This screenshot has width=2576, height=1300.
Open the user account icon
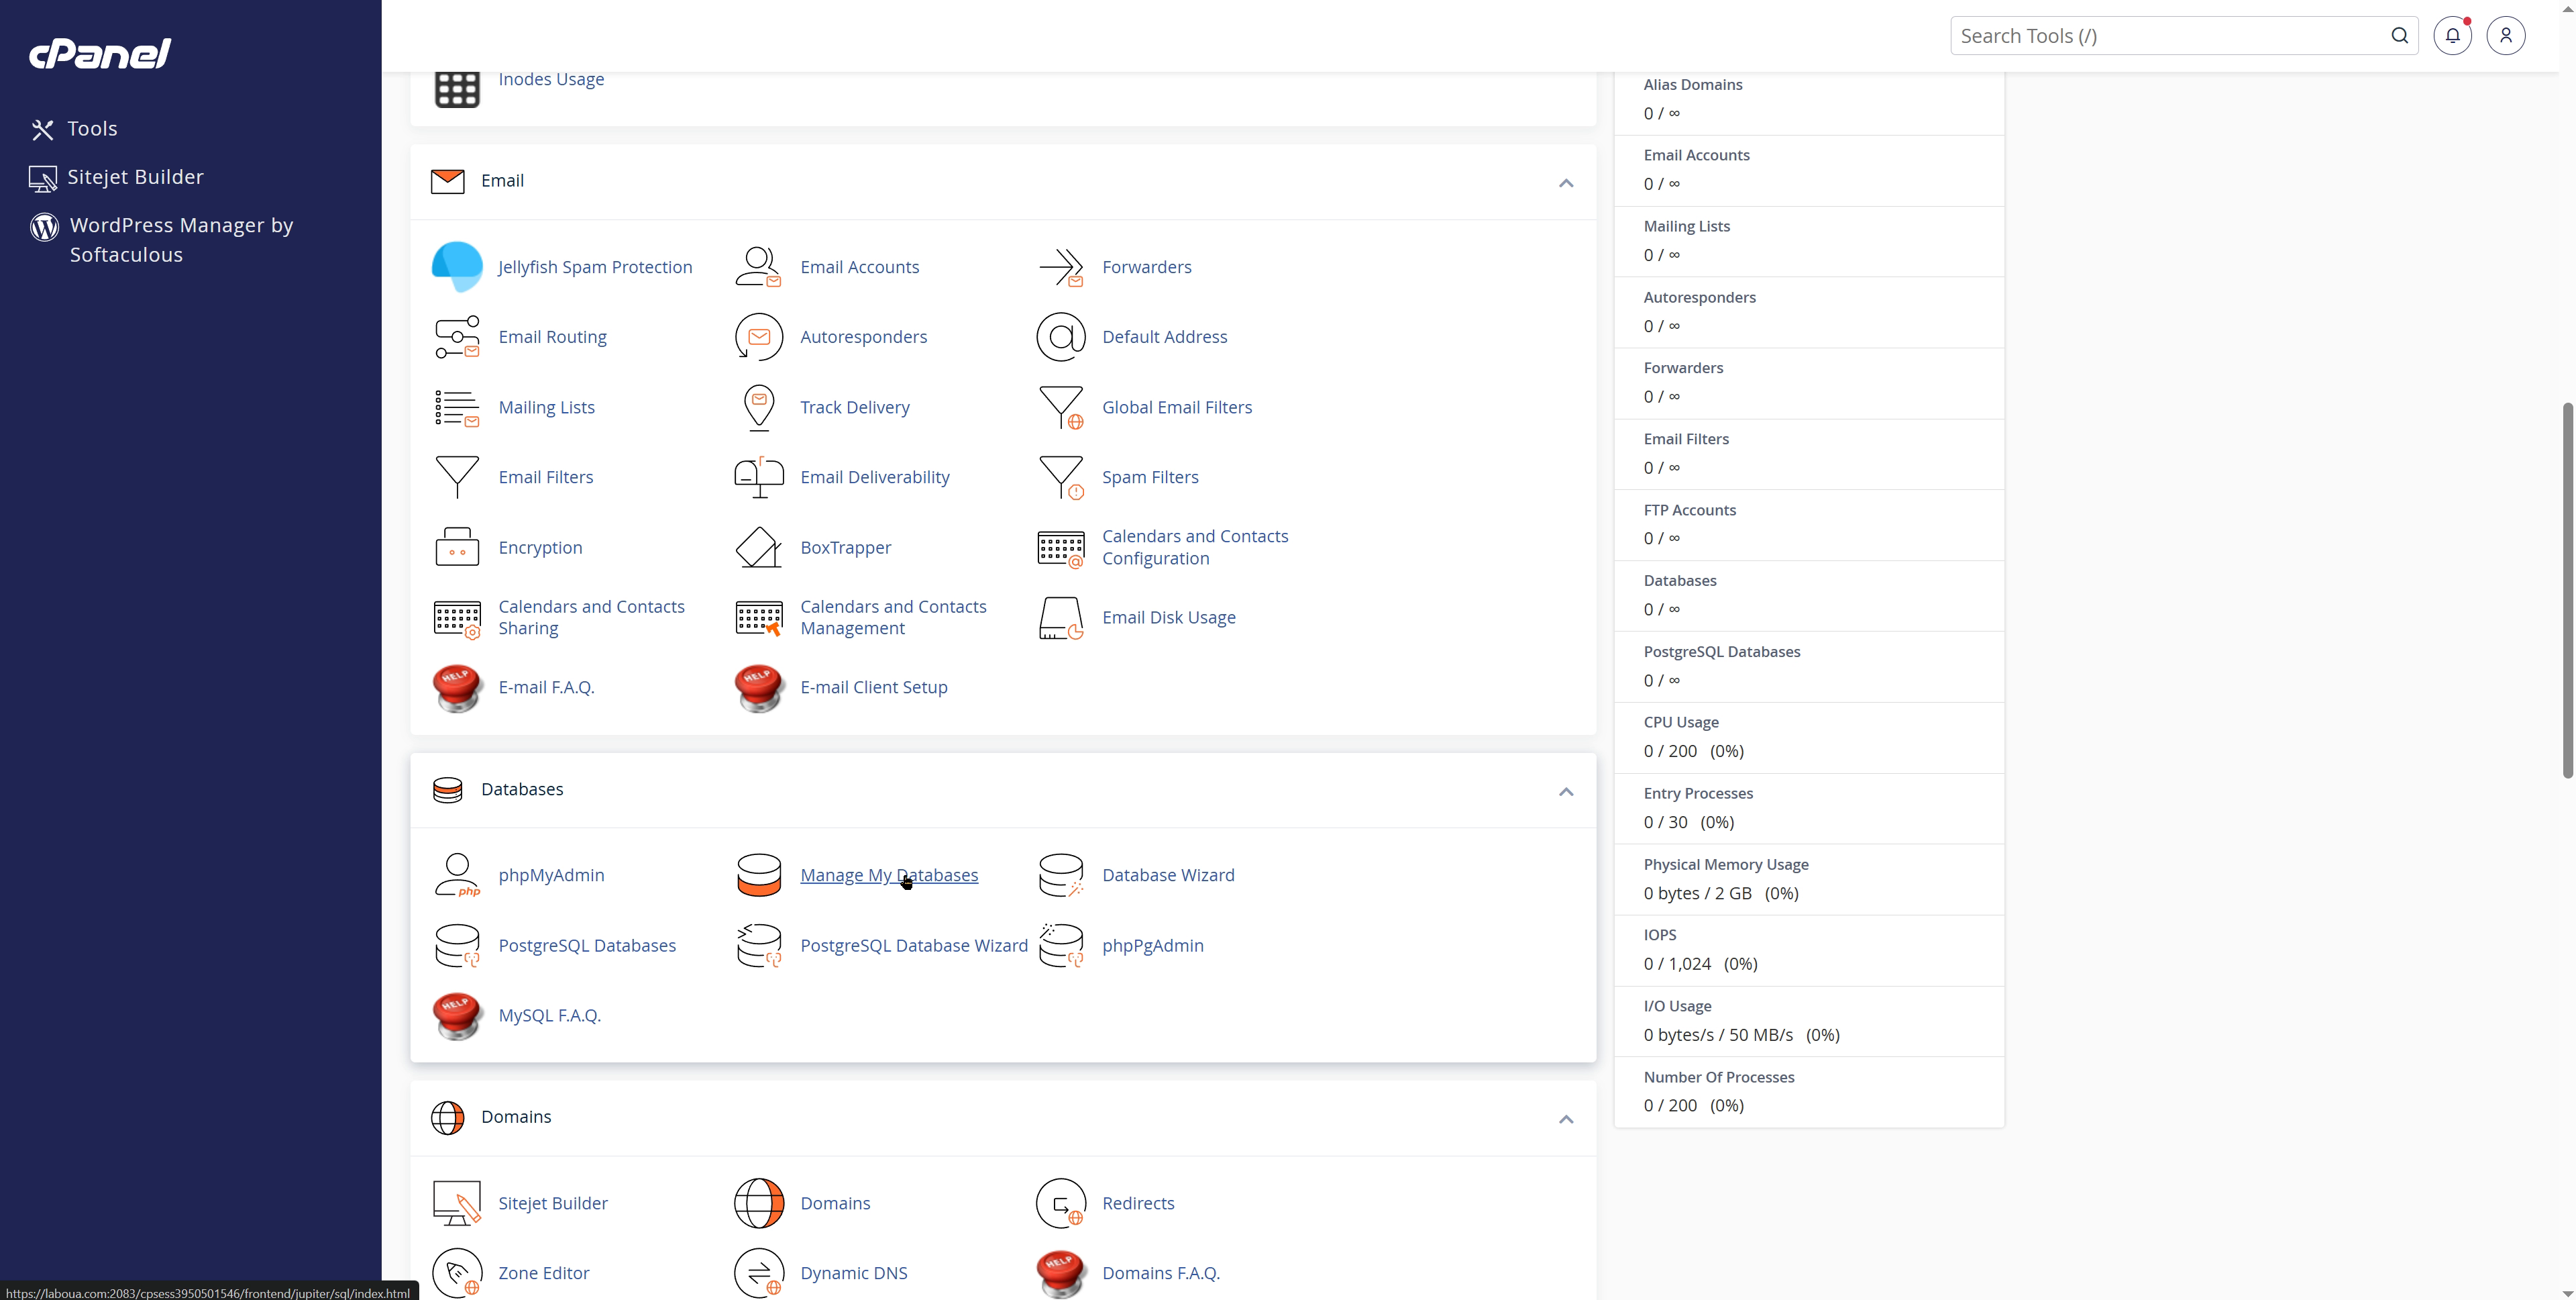2505,36
